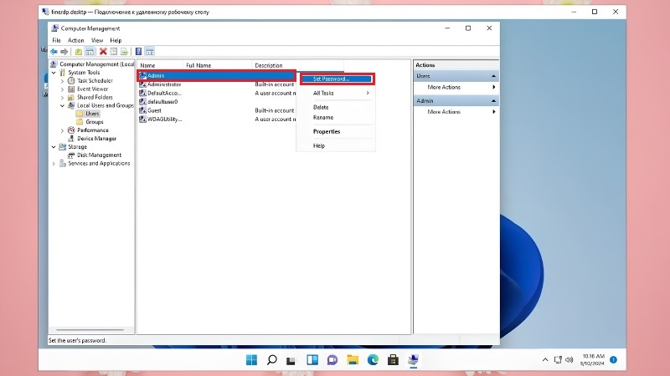Click the Task Scheduler clock icon
The height and width of the screenshot is (376, 670).
[71, 80]
